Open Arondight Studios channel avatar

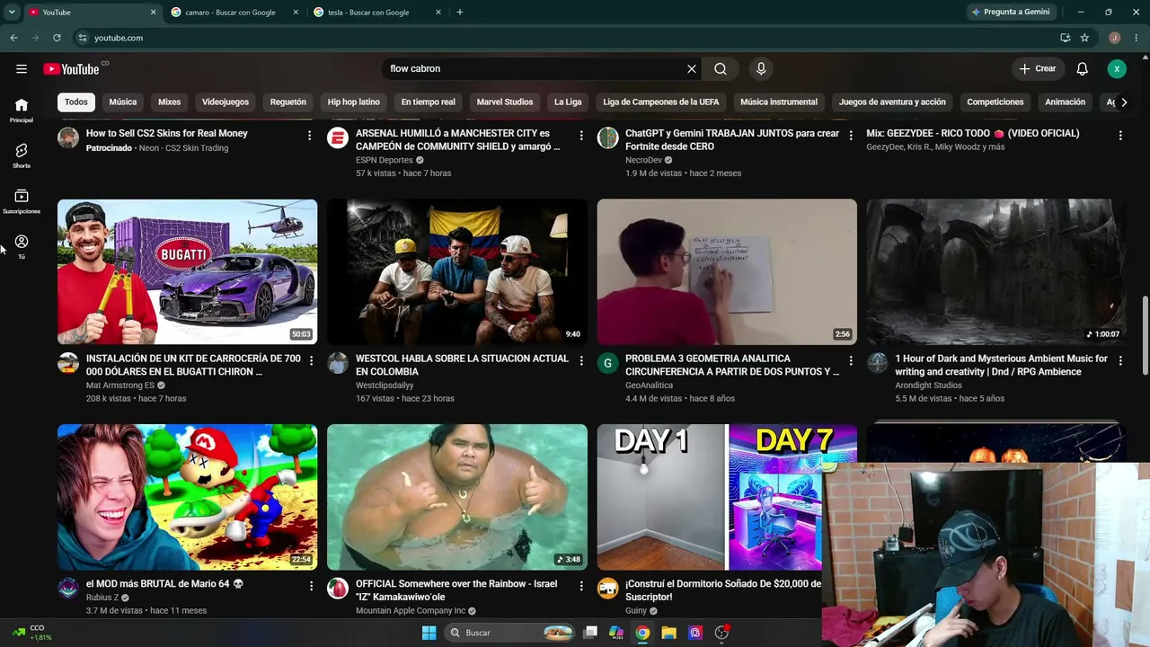click(x=878, y=363)
